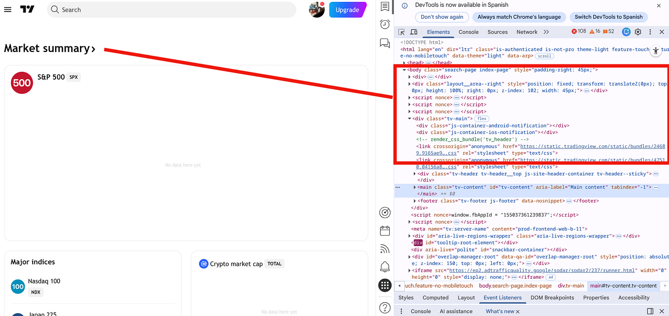Select the DOM Breakpoints tab

click(x=552, y=298)
